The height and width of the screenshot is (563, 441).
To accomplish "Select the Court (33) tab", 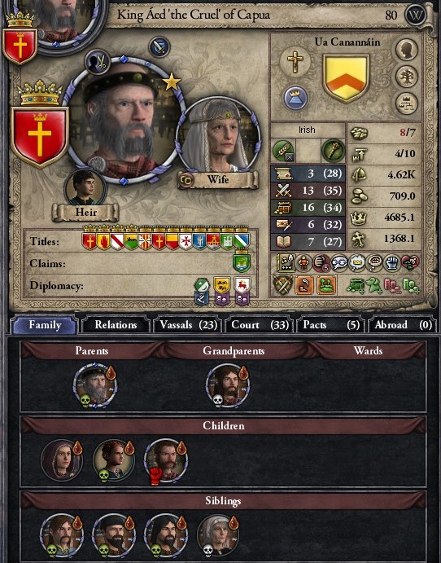I will point(260,324).
